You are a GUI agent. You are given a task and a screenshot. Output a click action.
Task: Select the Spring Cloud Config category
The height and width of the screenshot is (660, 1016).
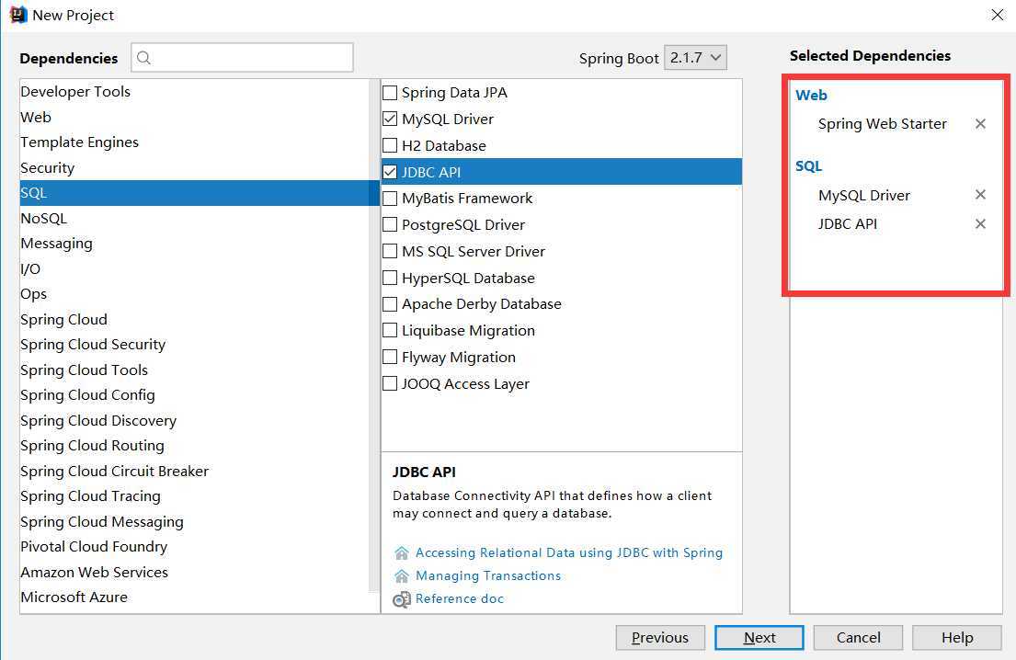point(194,395)
